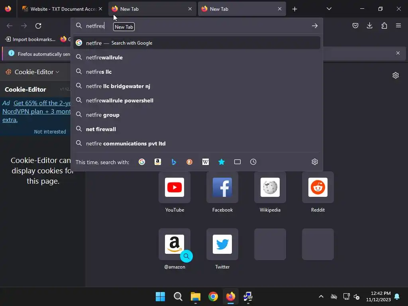The width and height of the screenshot is (408, 306).
Task: Pick netfire communications pvt ltd suggestion
Action: click(x=197, y=143)
